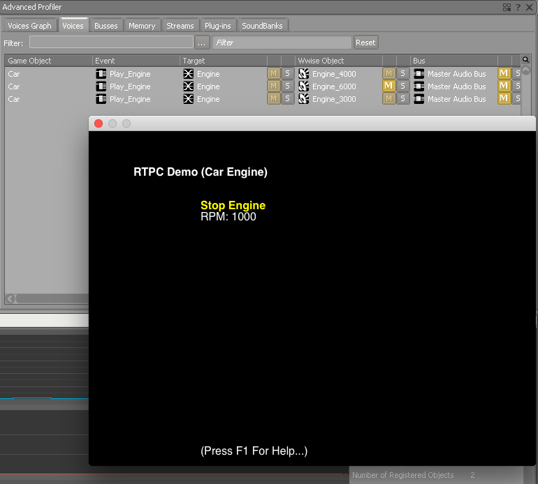Click the Engine_6000 sound icon
Screen dimensions: 538x484
pos(304,86)
